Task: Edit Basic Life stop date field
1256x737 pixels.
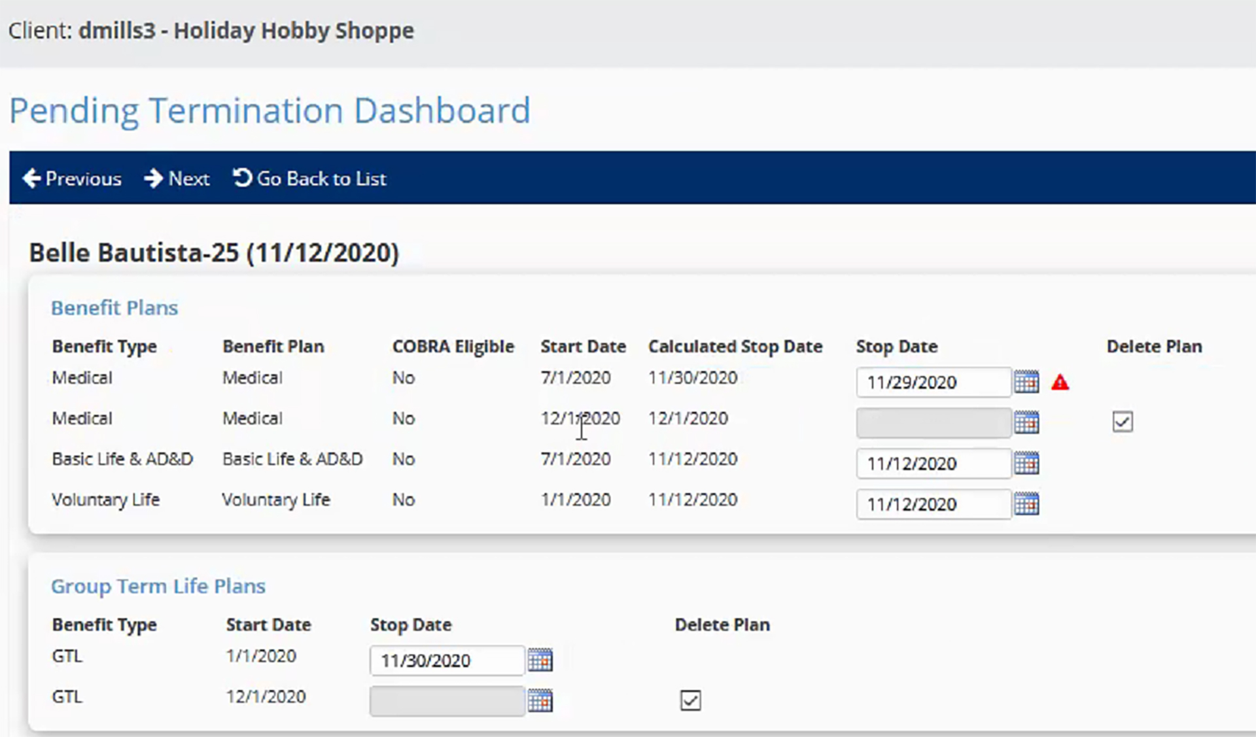Action: (932, 464)
